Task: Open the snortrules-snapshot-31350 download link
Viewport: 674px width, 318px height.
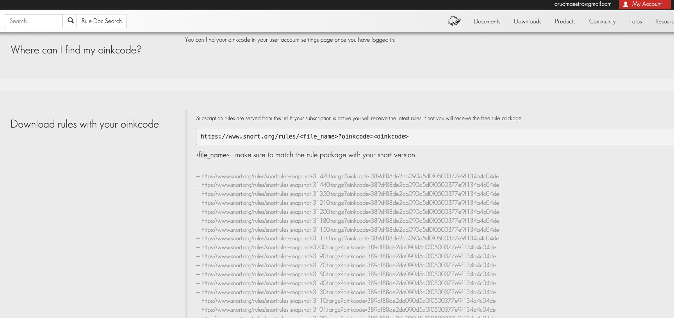Action: tap(350, 194)
